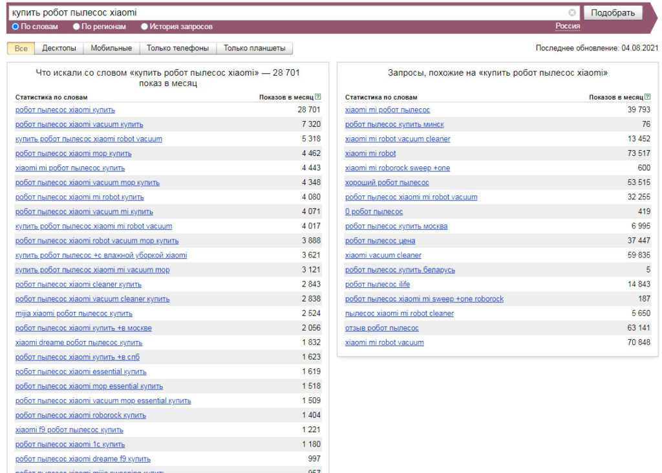
Task: Open 'отзыв робот пылесос' similar query
Action: (381, 328)
